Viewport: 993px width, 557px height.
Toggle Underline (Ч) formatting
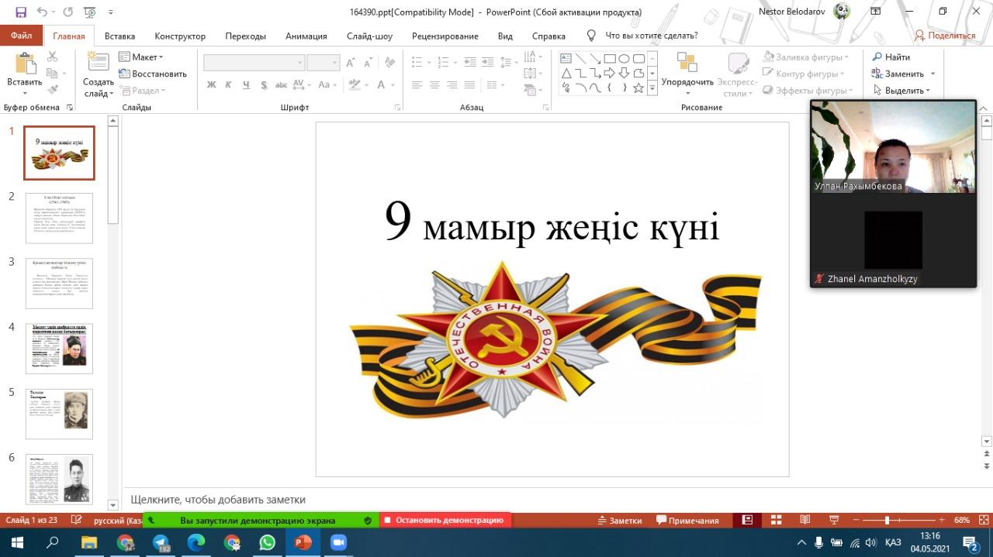[x=246, y=84]
